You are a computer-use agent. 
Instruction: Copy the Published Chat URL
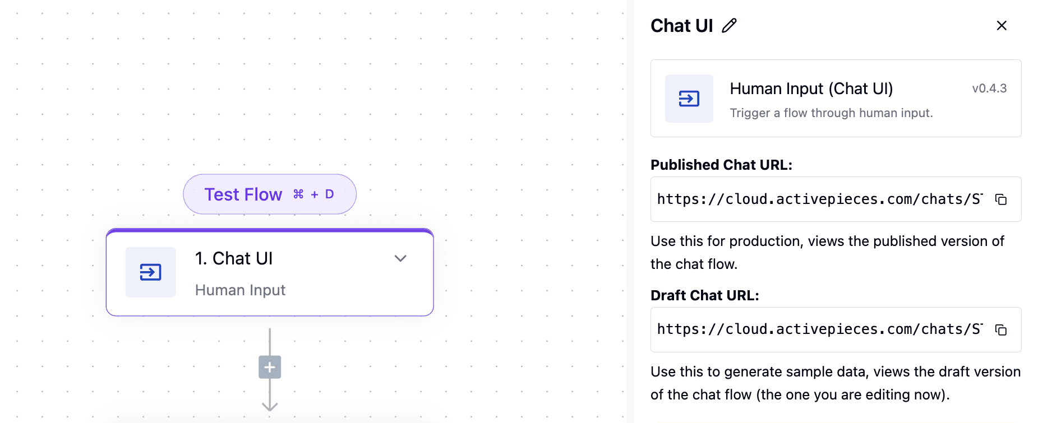(x=1001, y=199)
